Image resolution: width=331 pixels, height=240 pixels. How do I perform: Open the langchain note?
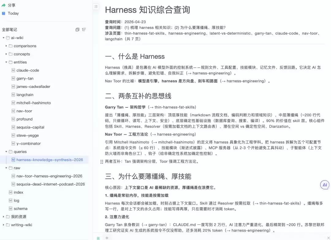[25, 95]
